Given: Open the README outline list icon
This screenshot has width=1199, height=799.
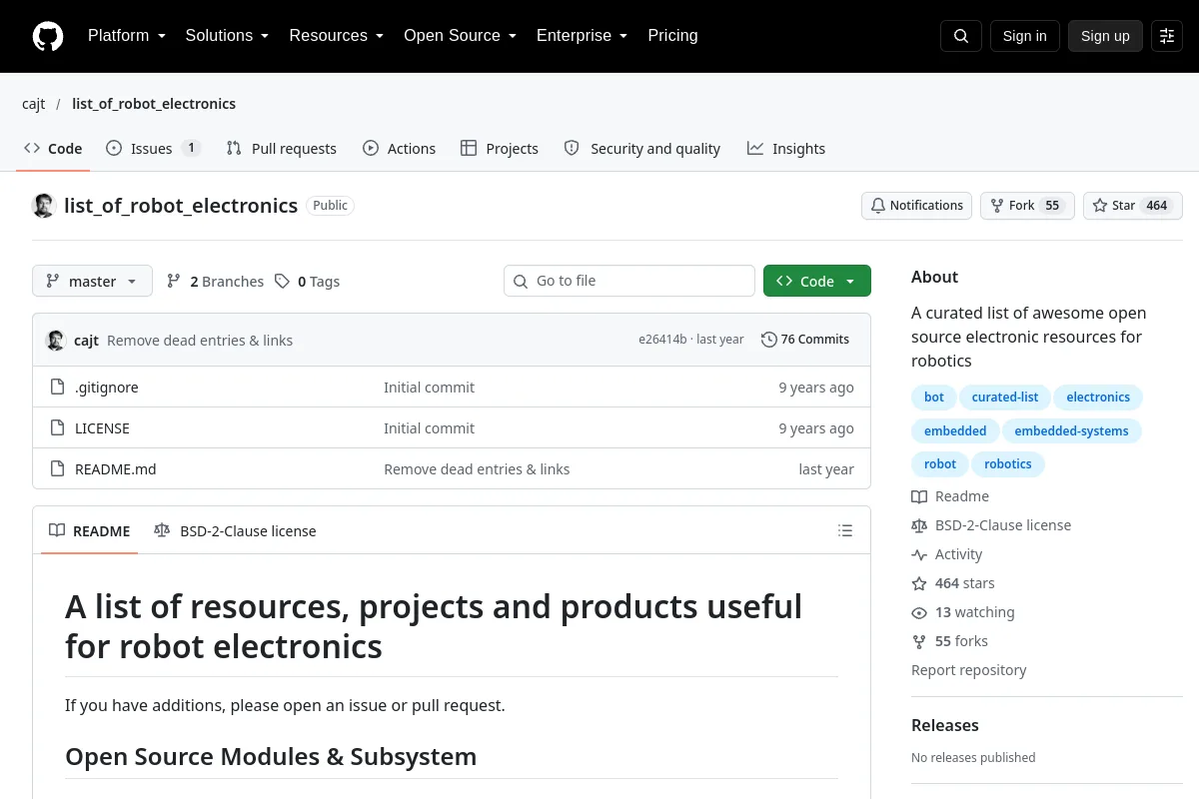Looking at the screenshot, I should pyautogui.click(x=845, y=531).
